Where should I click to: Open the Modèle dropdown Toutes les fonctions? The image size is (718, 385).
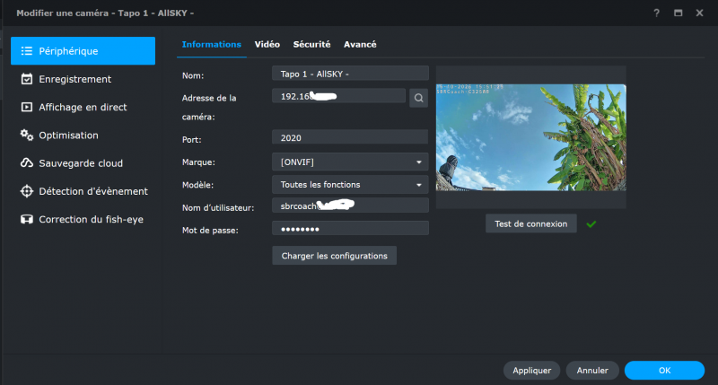(350, 185)
